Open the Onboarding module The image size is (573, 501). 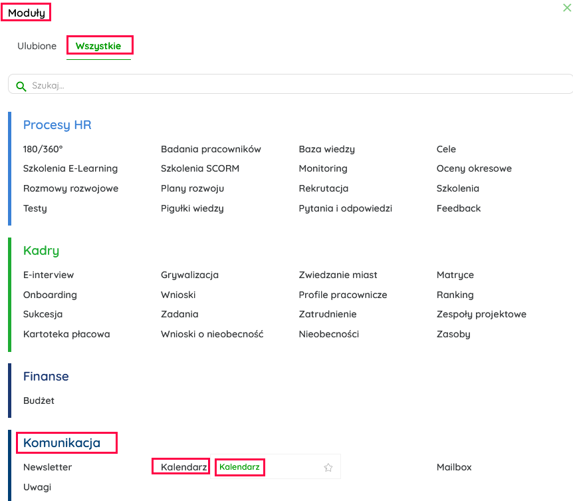coord(50,295)
